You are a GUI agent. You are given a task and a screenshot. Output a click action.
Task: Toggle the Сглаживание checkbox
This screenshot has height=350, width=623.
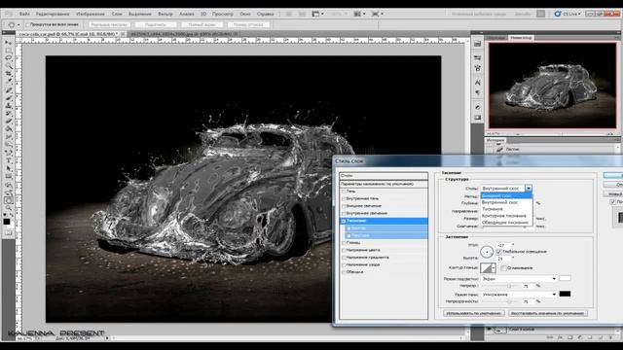pyautogui.click(x=503, y=268)
